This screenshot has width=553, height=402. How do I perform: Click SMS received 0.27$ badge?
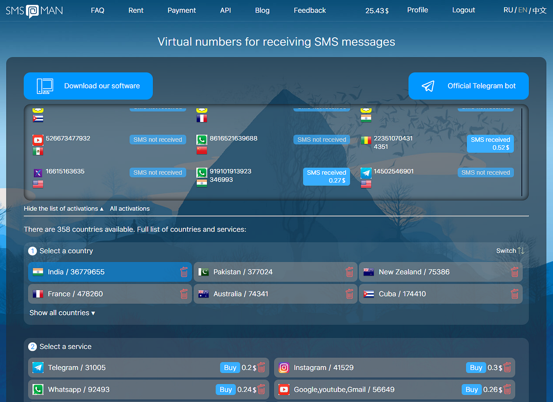click(326, 177)
